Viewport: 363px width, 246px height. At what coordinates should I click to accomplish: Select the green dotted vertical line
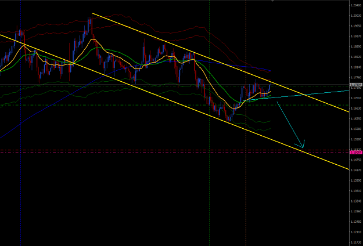point(209,123)
